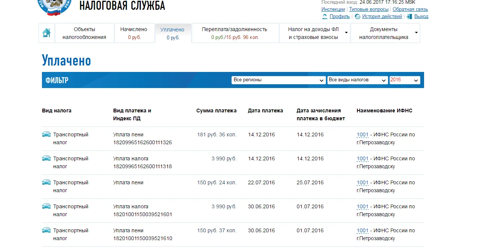Click the home icon in the navigation bar
The image size is (484, 248).
pyautogui.click(x=46, y=33)
